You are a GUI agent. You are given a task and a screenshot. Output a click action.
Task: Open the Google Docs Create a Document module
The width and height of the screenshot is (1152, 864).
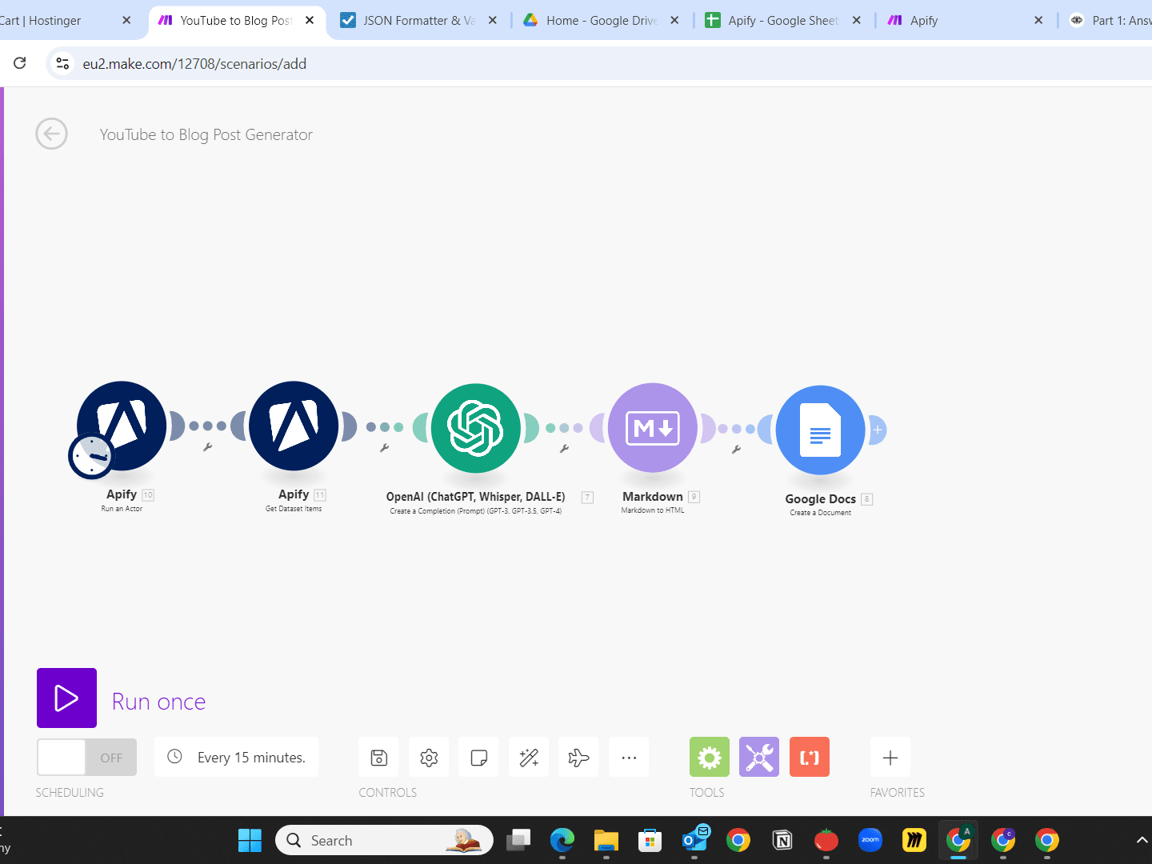821,430
